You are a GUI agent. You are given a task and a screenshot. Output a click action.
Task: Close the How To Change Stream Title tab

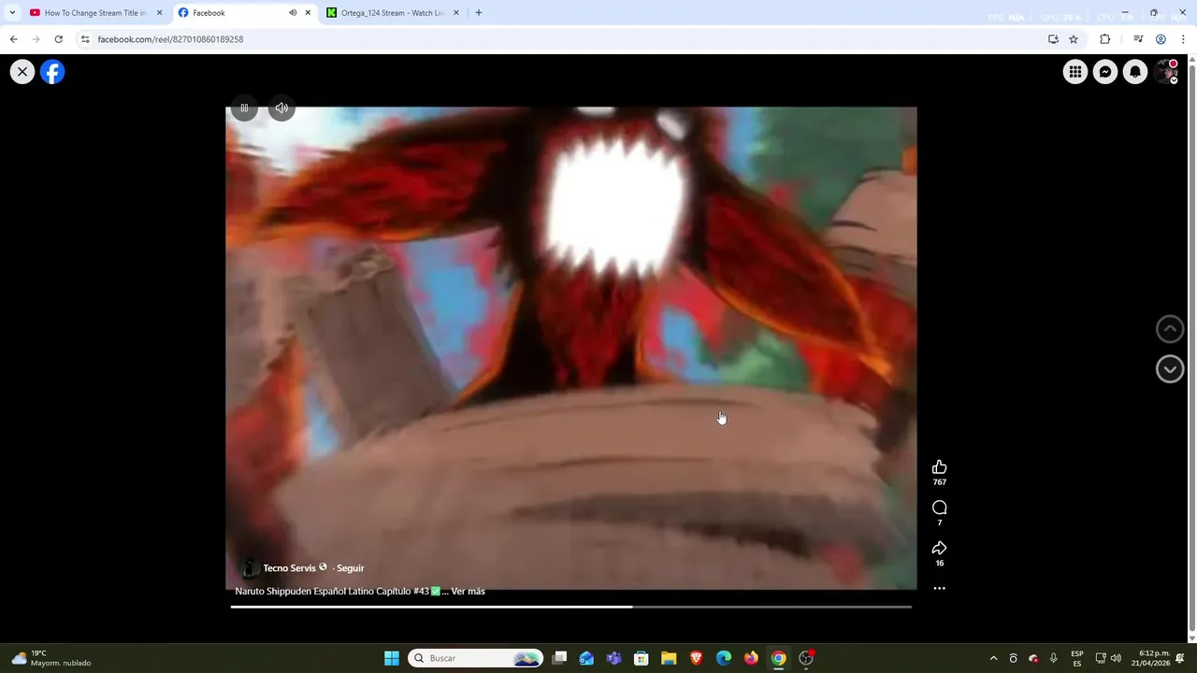point(159,13)
